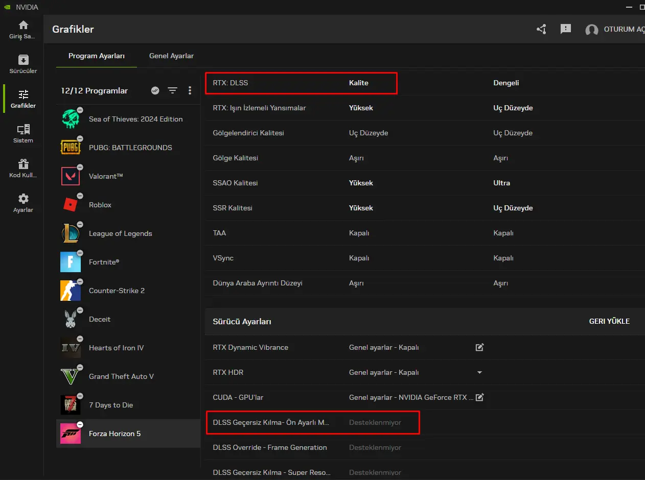
Task: Open the three-dot menu in programs header
Action: click(x=190, y=90)
